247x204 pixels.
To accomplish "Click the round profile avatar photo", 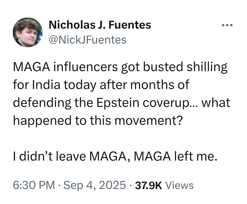I will [x=28, y=32].
